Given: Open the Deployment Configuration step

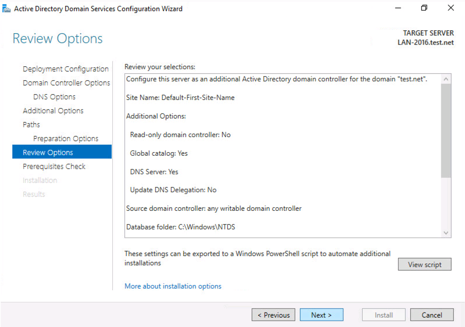Looking at the screenshot, I should pos(66,69).
